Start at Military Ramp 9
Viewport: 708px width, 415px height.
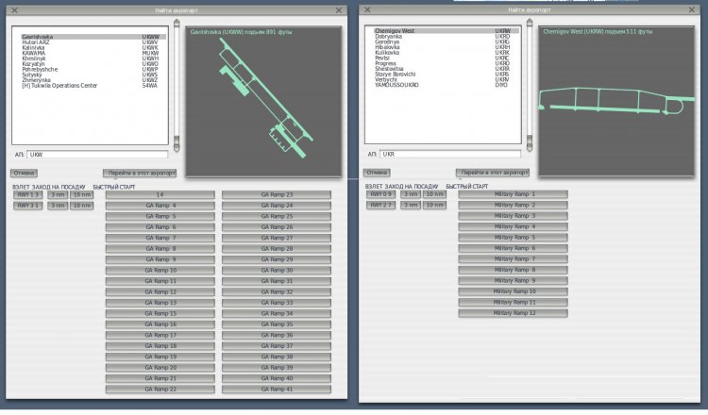click(x=513, y=281)
